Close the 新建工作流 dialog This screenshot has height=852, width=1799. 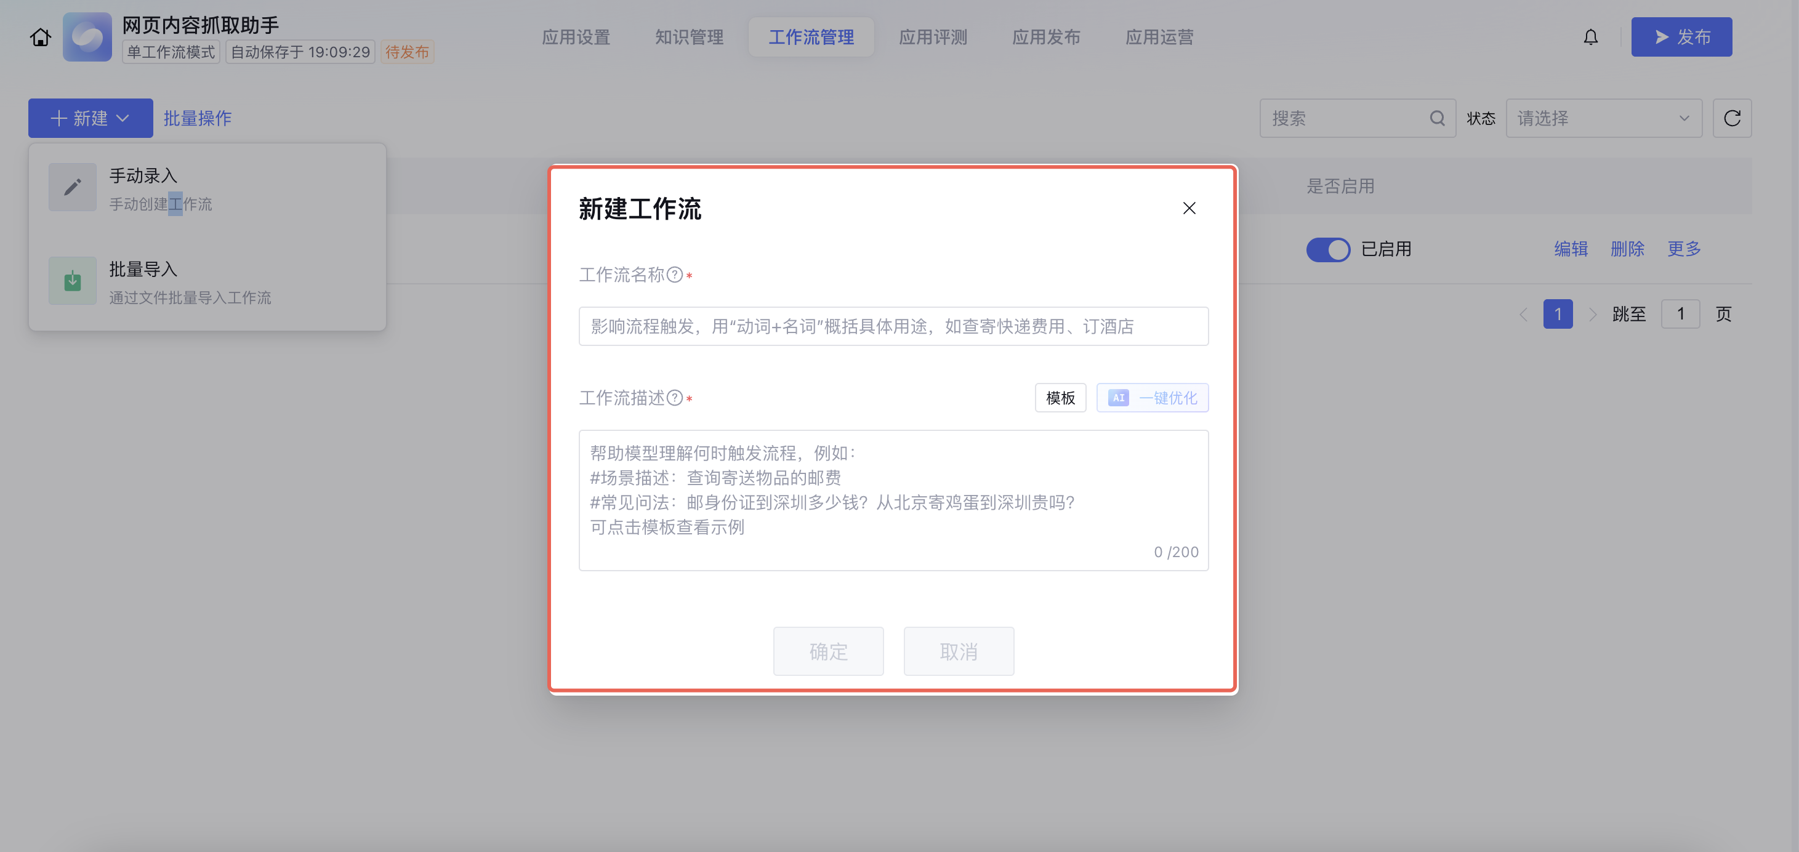click(1189, 208)
